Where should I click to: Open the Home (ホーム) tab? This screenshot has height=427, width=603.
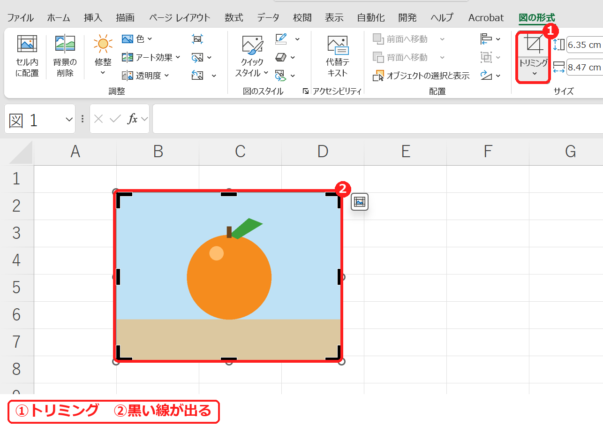coord(59,18)
